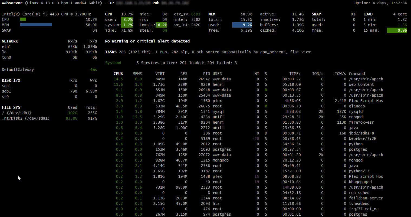The image size is (411, 217).
Task: Click the FILE SYS section heading
Action: click(x=11, y=107)
